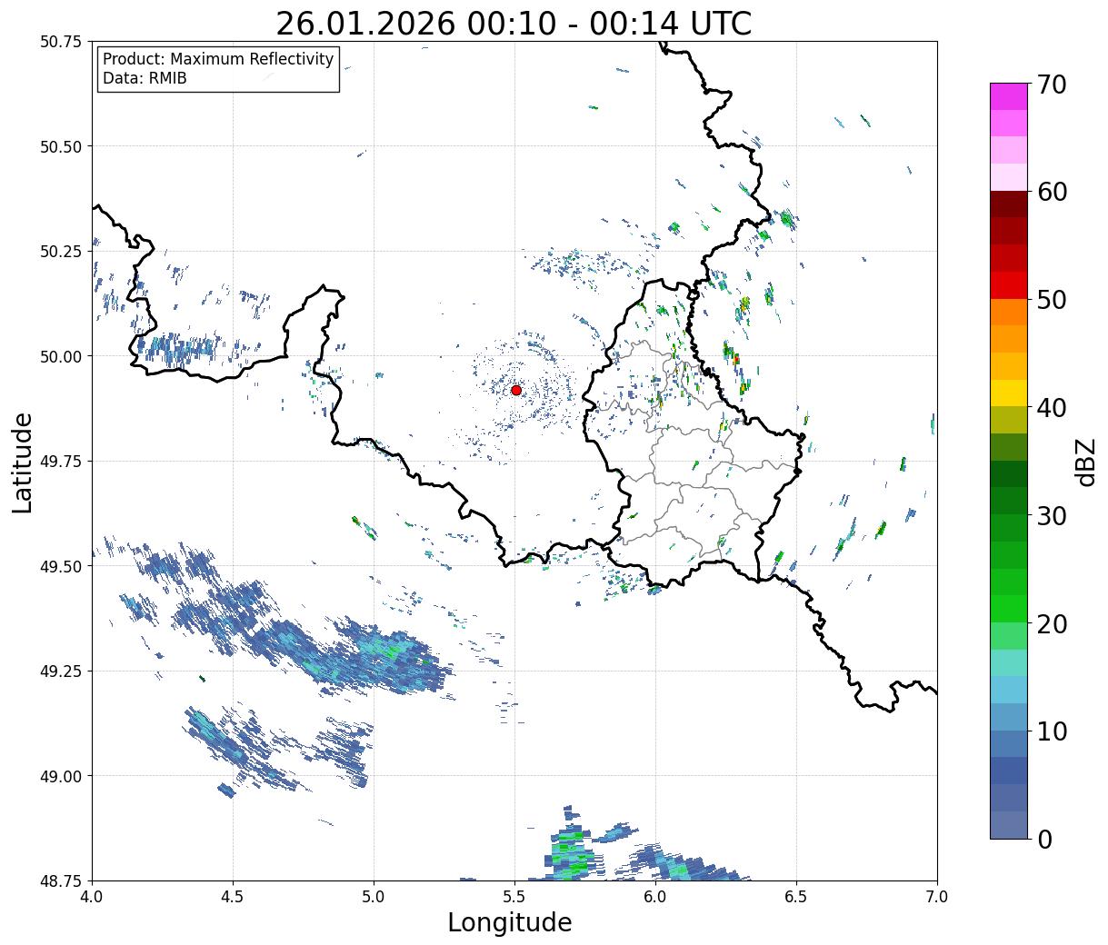Click the '50.00' latitude tick label
This screenshot has width=1108, height=945.
[x=61, y=356]
